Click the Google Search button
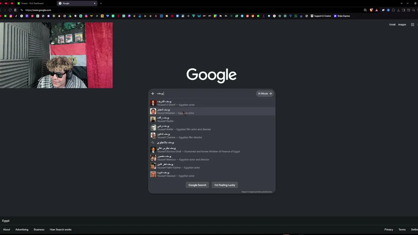 pyautogui.click(x=197, y=185)
